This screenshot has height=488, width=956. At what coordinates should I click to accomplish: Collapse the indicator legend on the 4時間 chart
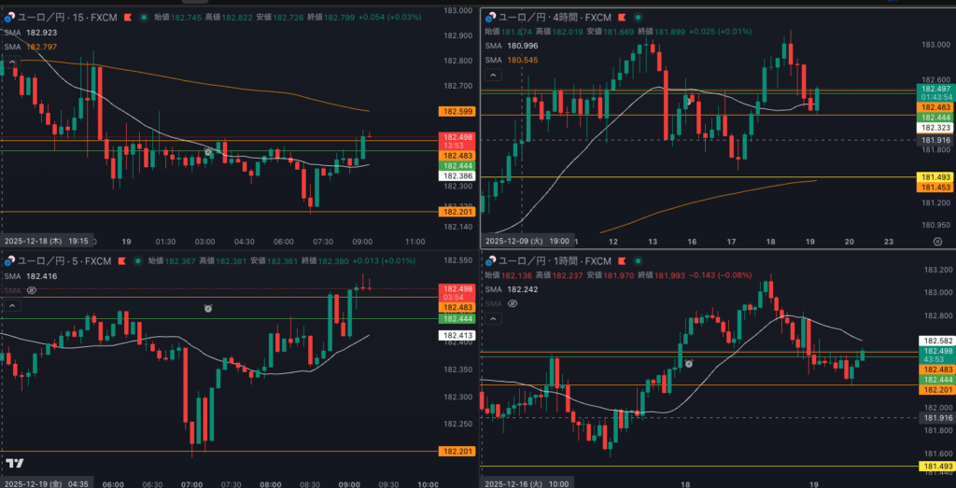(491, 75)
